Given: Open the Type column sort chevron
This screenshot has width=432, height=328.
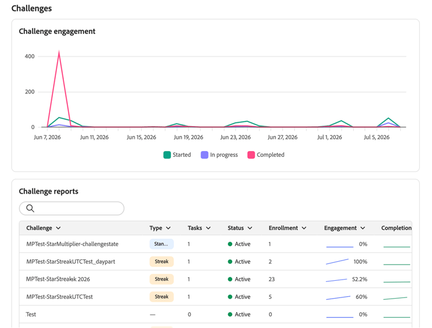Looking at the screenshot, I should point(168,228).
